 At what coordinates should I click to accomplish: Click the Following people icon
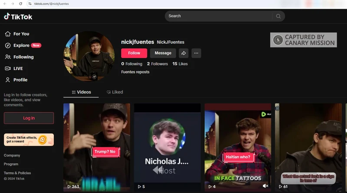click(x=8, y=57)
